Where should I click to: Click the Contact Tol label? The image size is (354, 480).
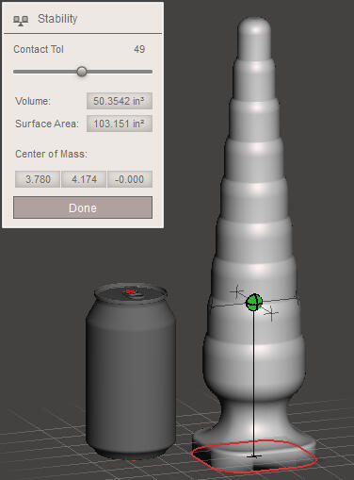tap(39, 49)
